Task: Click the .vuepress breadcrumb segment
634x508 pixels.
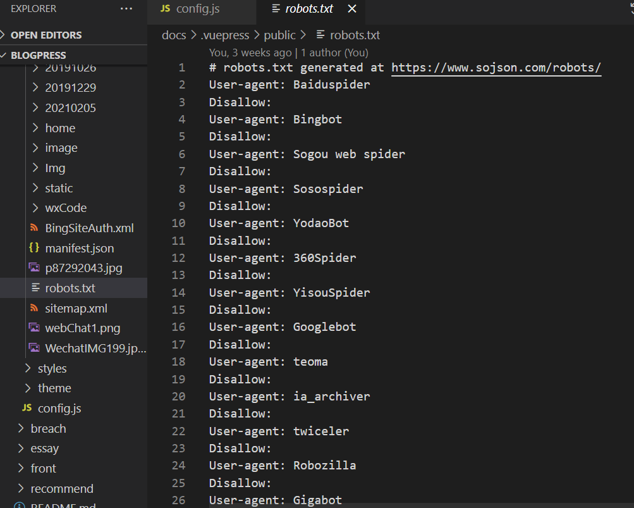Action: 225,35
